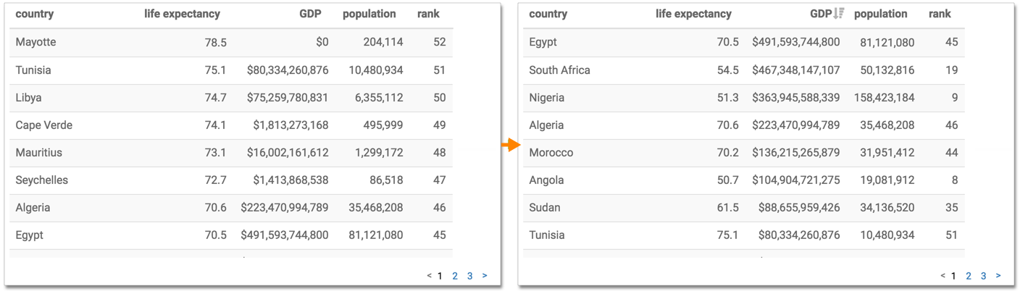
Task: Open page 2 of left table
Action: (x=455, y=276)
